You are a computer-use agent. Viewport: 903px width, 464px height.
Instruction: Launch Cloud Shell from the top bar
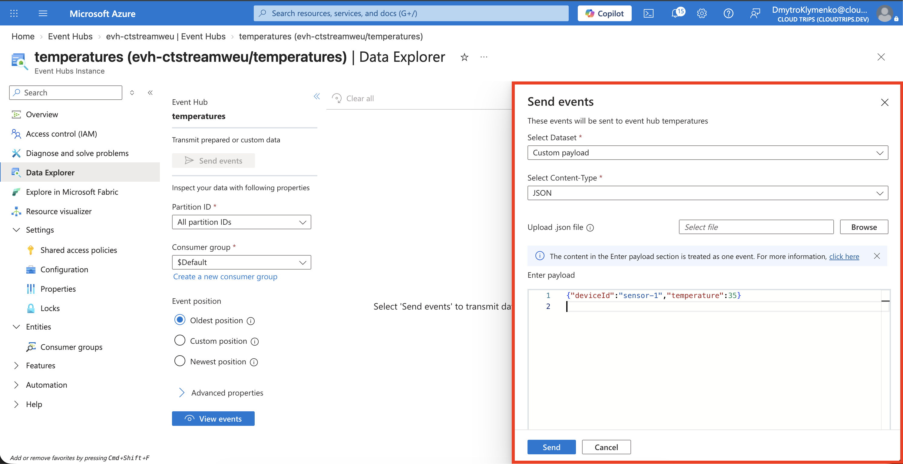coord(648,13)
